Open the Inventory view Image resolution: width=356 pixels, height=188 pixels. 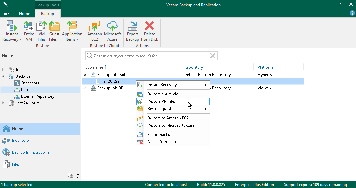click(x=40, y=141)
